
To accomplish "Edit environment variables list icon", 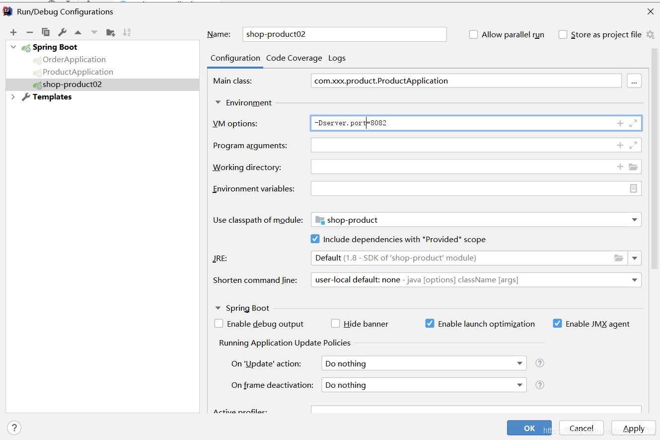I will tap(633, 188).
